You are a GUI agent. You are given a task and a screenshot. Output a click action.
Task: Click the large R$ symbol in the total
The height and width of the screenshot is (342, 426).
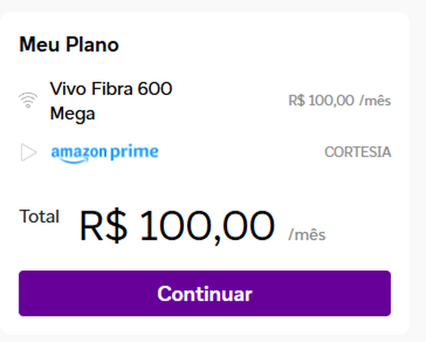[x=103, y=226]
